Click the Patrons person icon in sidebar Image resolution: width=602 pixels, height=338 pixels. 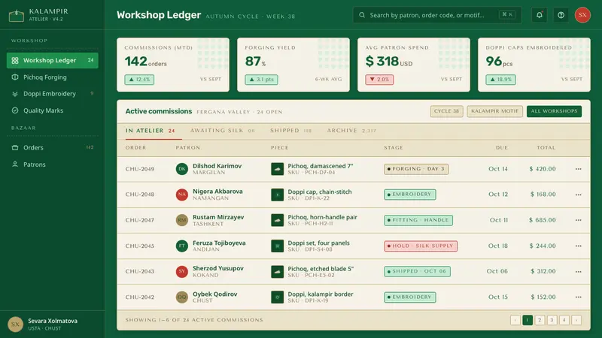(x=15, y=164)
